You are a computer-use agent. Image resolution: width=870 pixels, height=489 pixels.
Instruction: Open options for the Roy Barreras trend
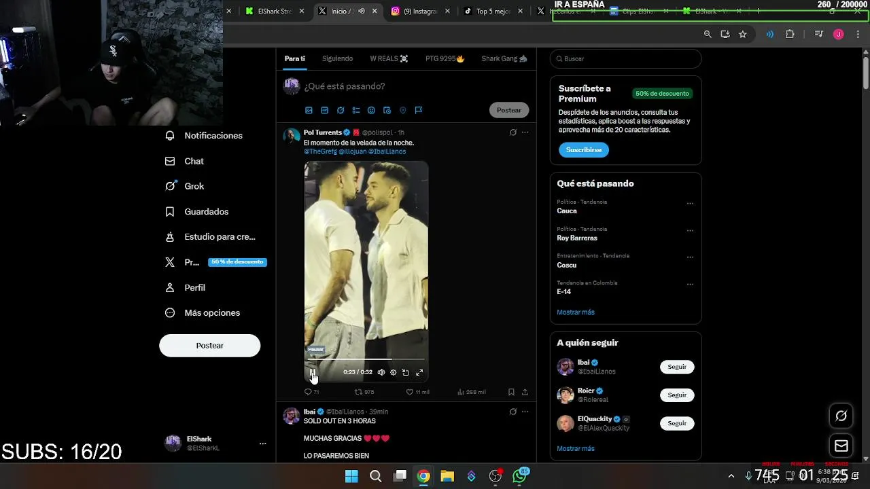point(690,230)
